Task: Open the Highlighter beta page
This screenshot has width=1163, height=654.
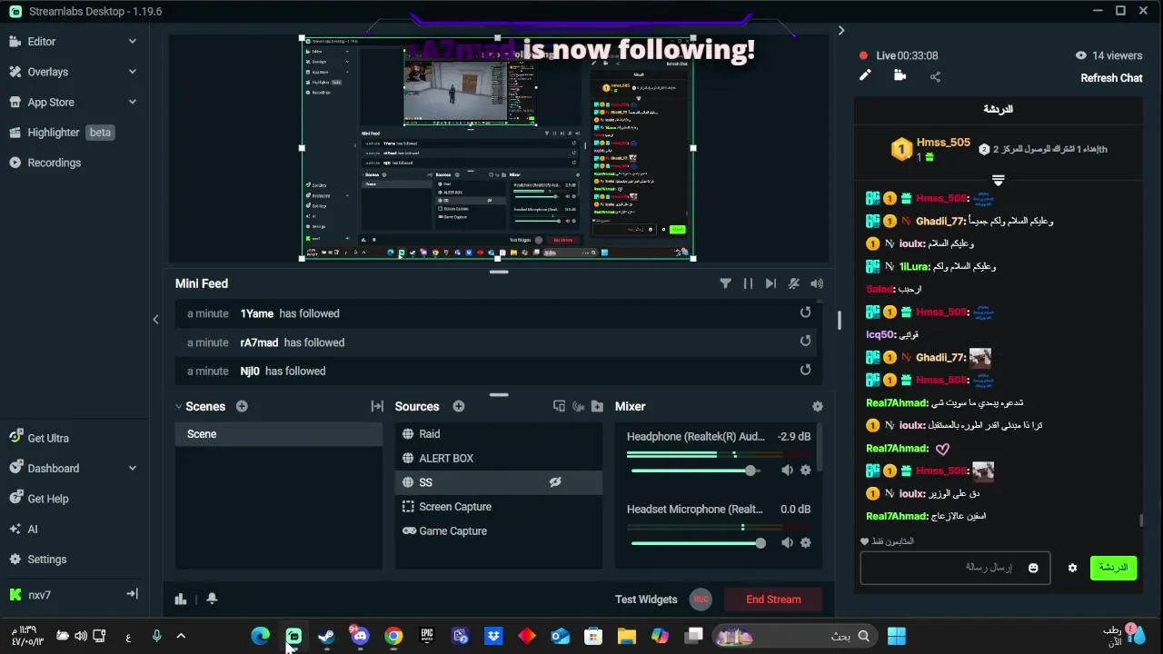Action: [x=62, y=133]
